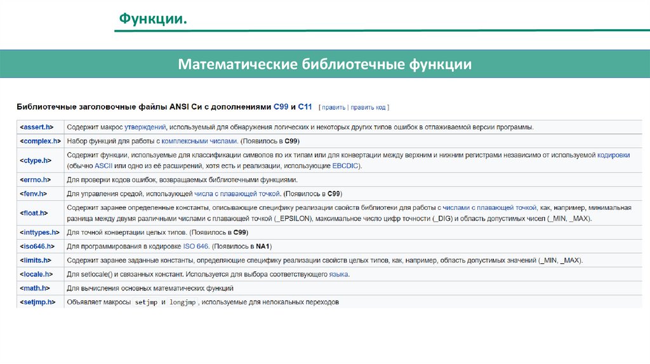Follow the EBCDIC link

coord(345,166)
